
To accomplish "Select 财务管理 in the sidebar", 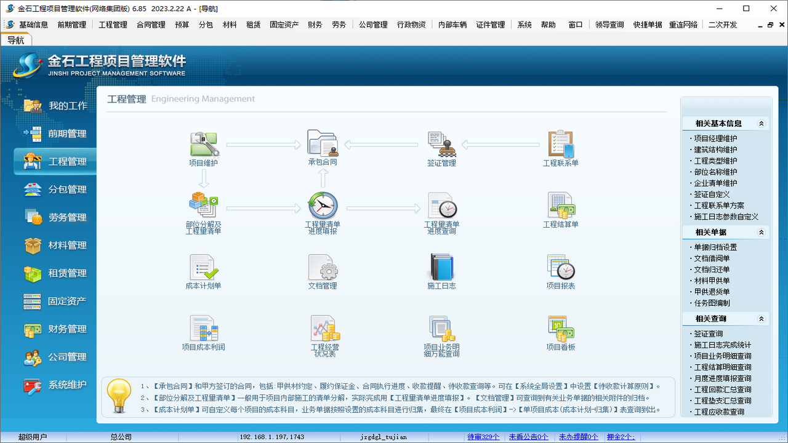I will (55, 329).
